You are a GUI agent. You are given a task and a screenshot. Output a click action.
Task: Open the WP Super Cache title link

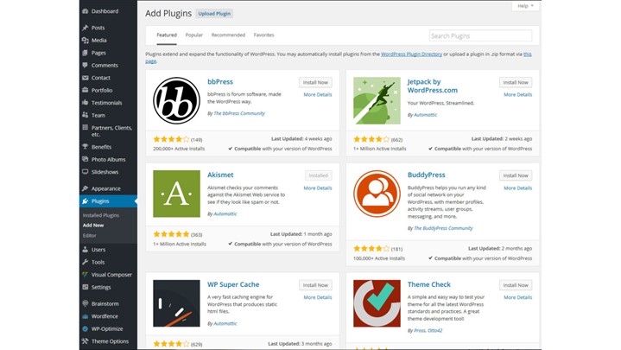(233, 284)
